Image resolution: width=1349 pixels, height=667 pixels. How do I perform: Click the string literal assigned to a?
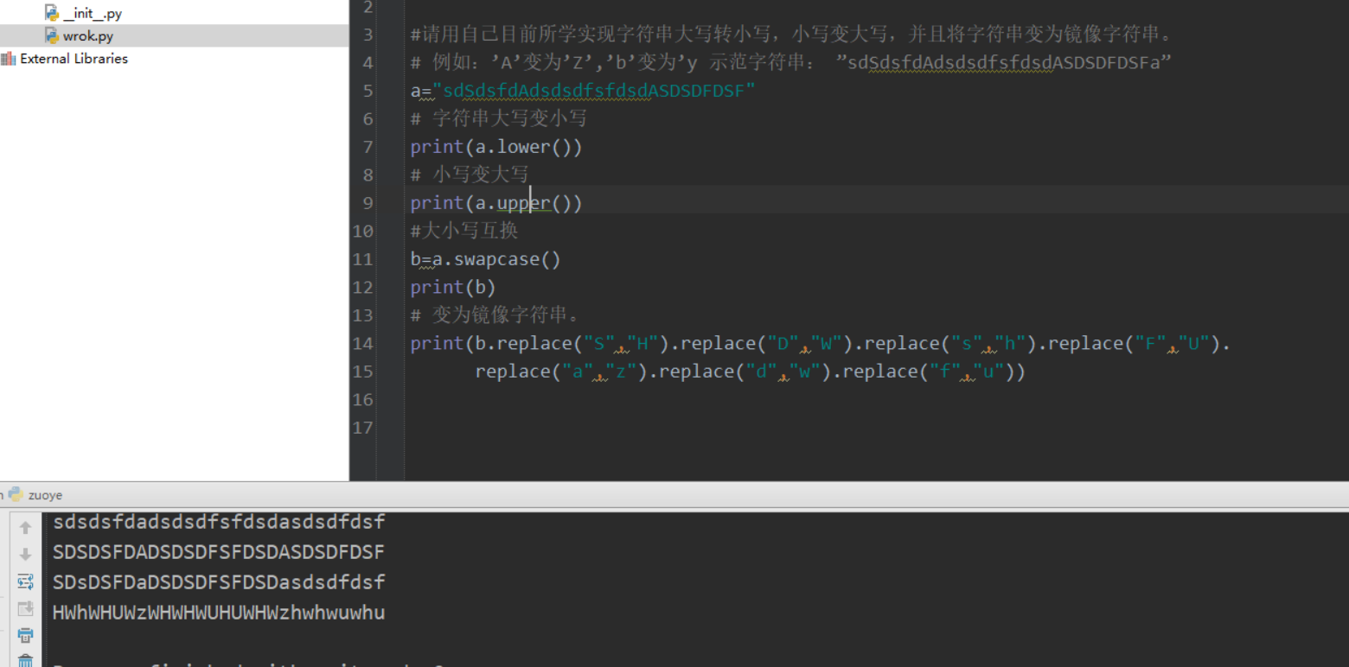click(x=594, y=91)
